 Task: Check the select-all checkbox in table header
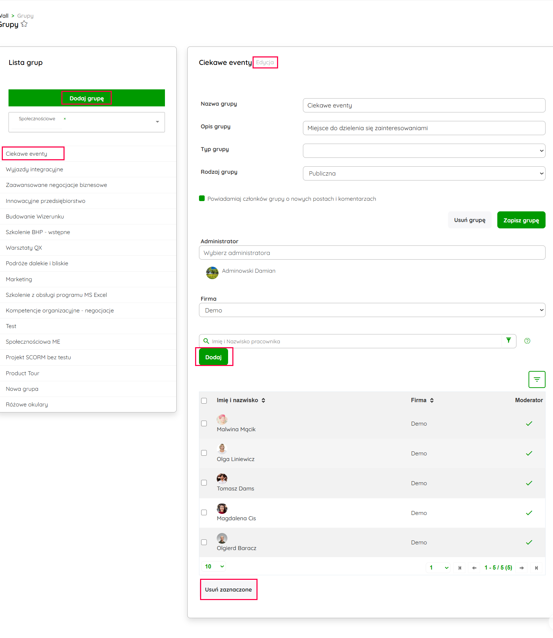tap(204, 400)
